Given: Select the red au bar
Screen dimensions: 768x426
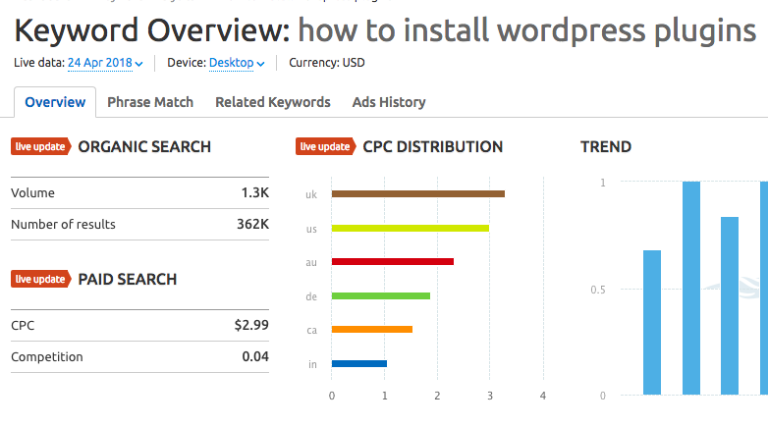Looking at the screenshot, I should [393, 262].
